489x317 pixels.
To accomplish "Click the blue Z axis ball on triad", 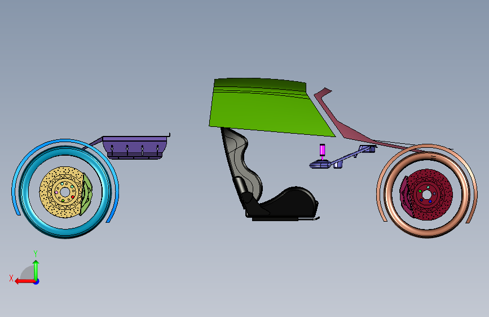I will [37, 281].
